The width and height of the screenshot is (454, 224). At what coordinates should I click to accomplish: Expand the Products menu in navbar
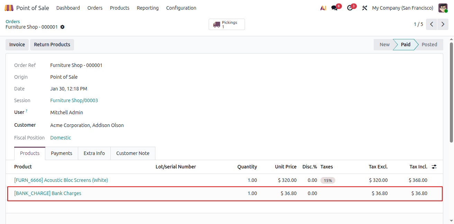tap(120, 8)
